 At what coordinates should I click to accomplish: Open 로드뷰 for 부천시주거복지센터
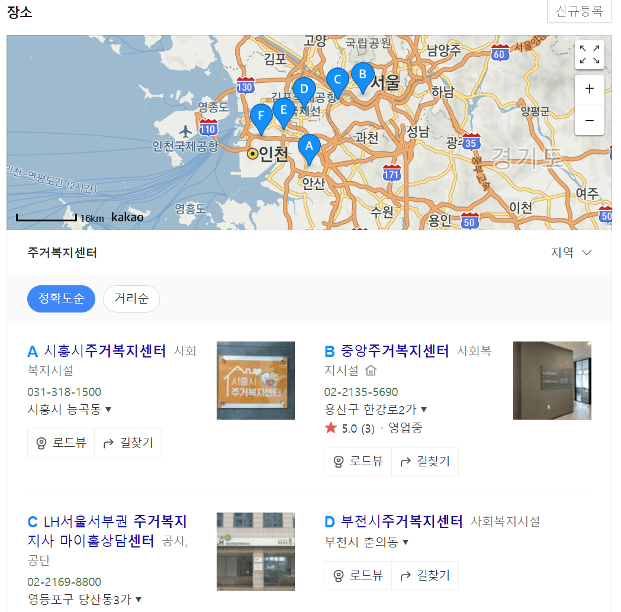358,575
